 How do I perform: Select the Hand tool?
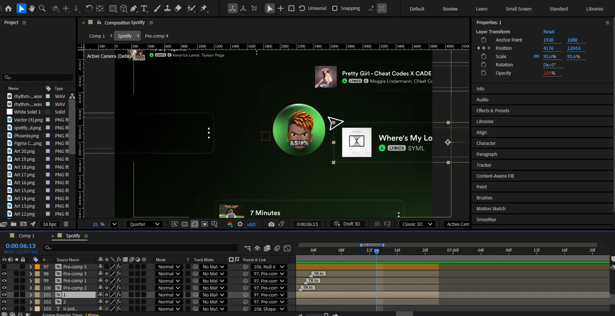(x=32, y=9)
